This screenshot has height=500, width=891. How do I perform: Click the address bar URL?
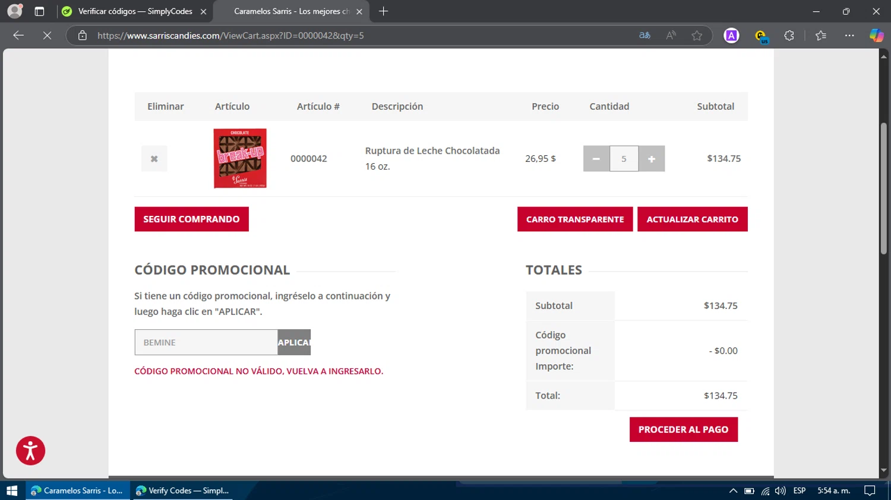(230, 36)
